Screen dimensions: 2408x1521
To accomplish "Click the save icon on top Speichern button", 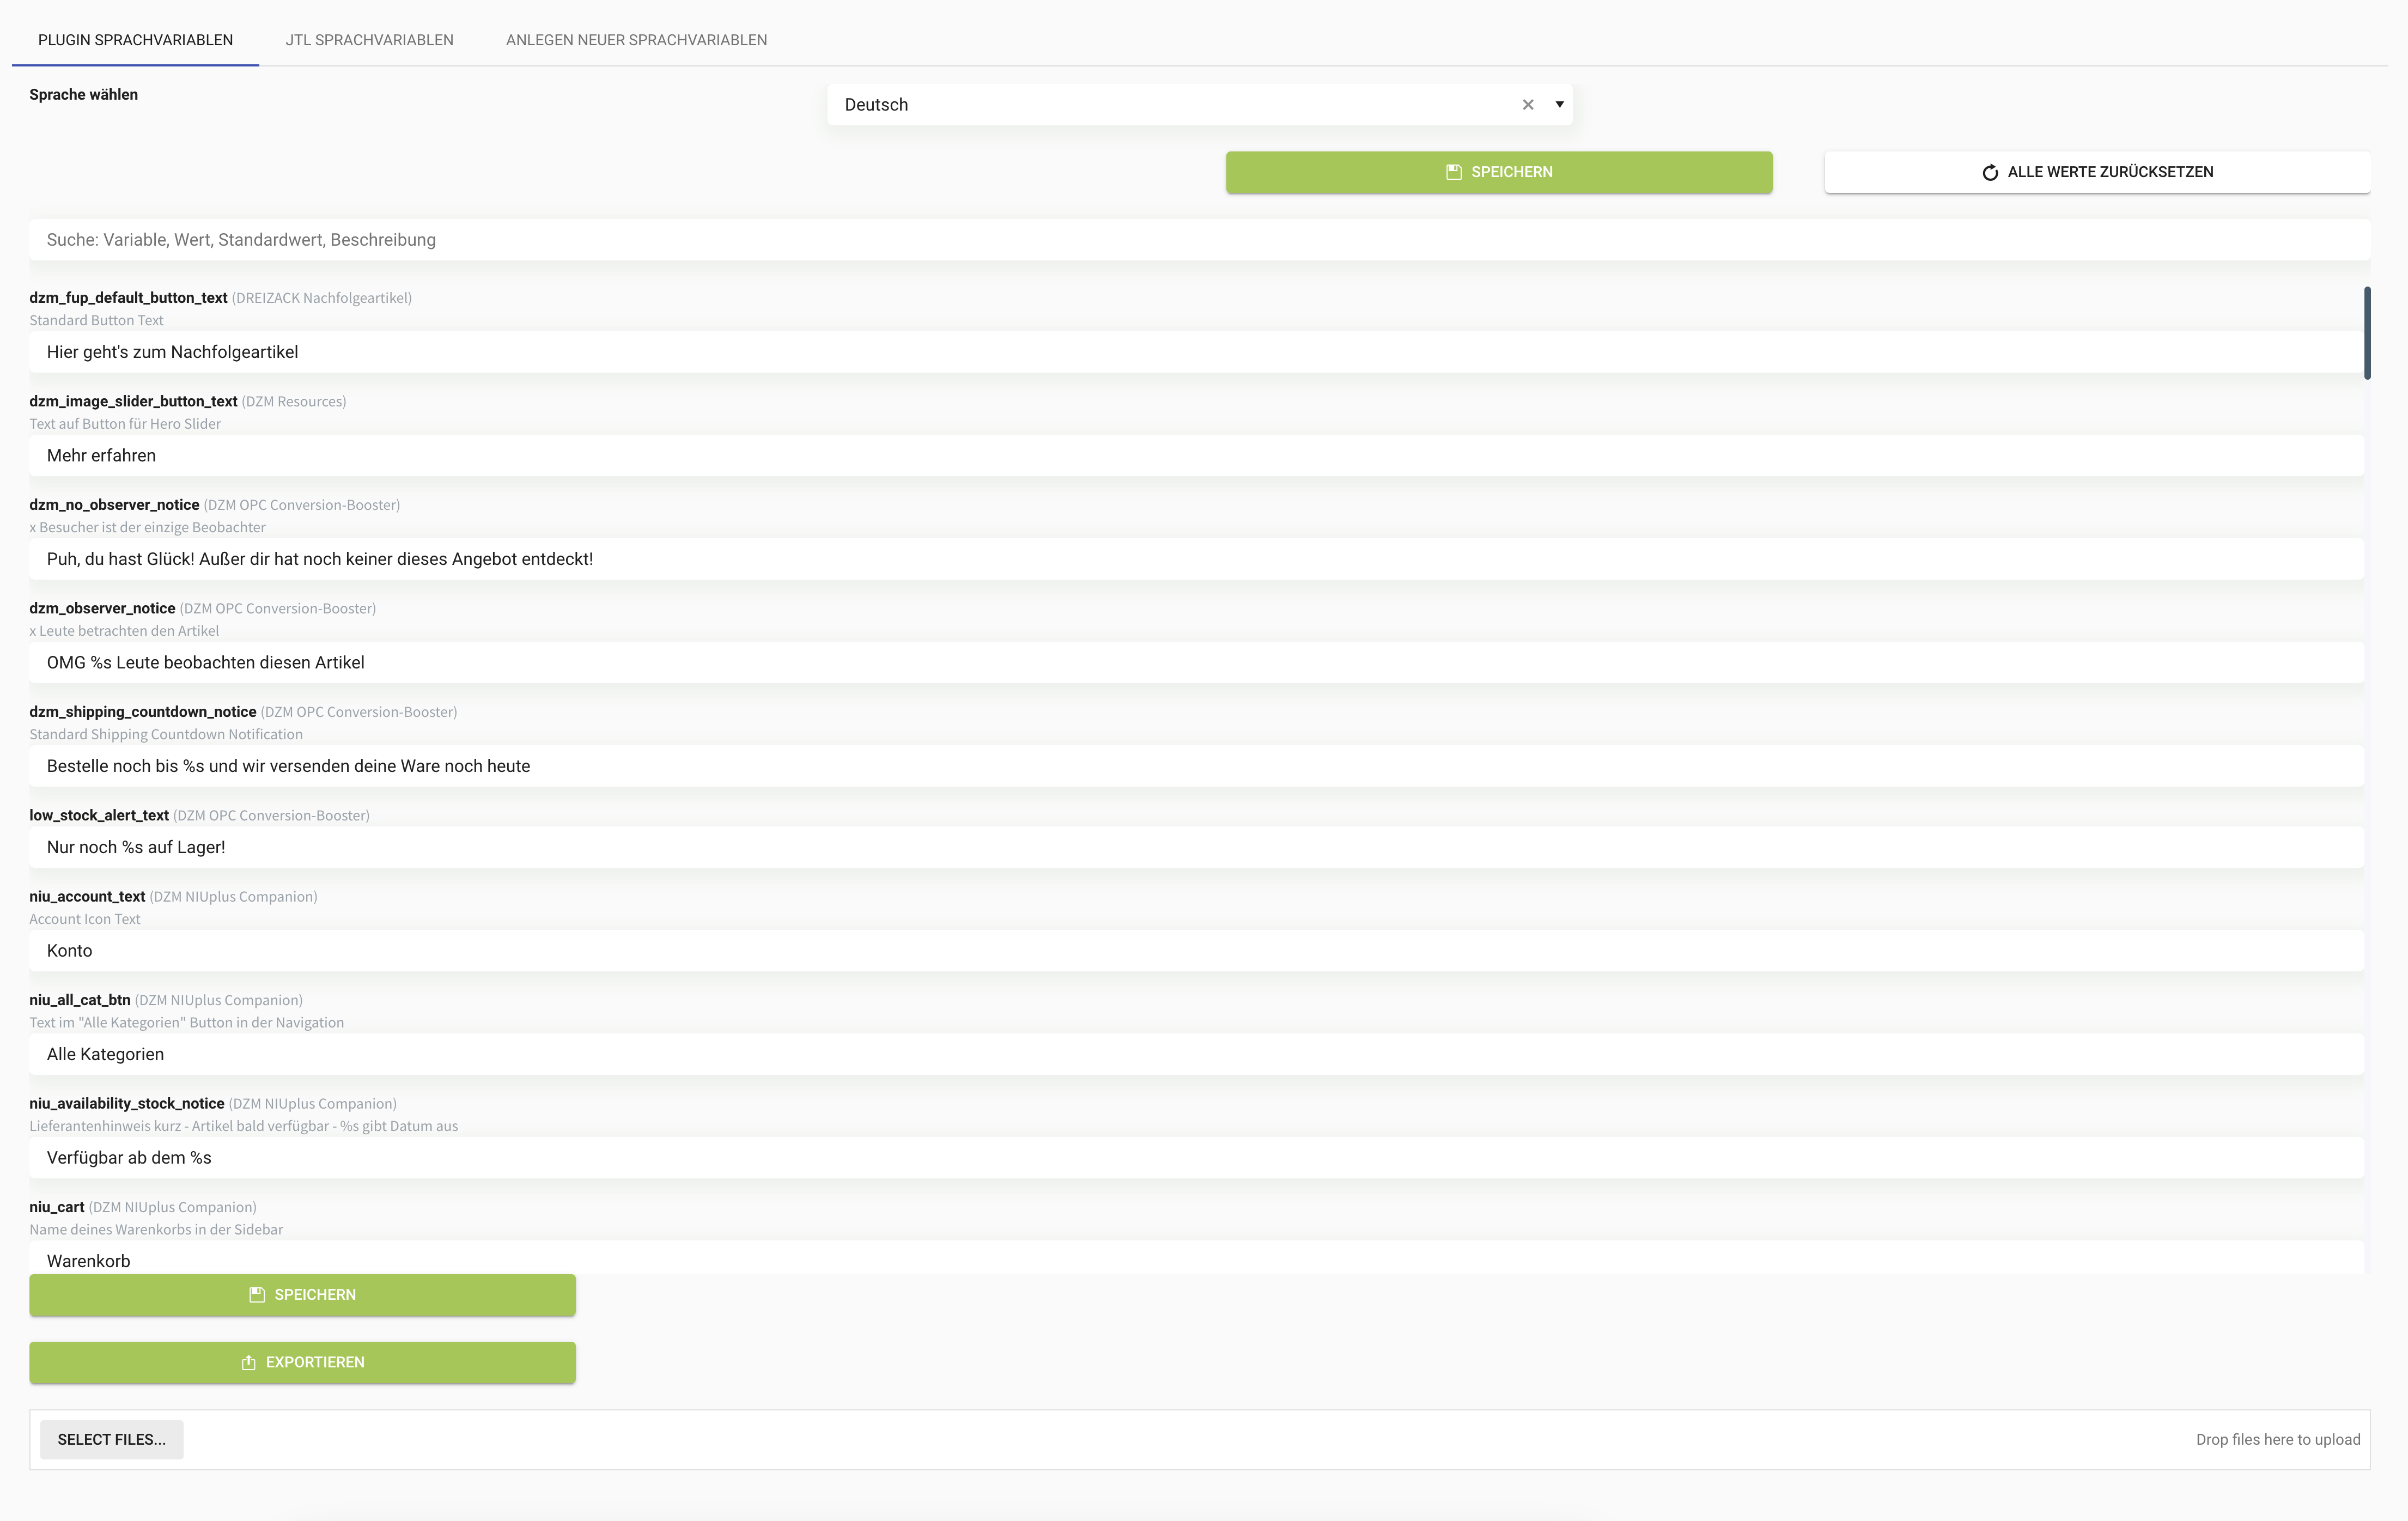I will (x=1453, y=172).
